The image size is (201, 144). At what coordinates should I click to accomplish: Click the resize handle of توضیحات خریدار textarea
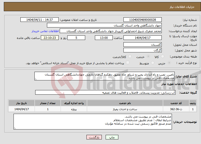[x=15, y=128]
